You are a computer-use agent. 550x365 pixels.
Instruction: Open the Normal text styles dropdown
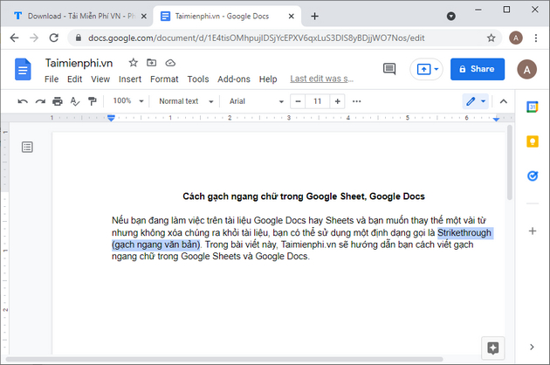point(186,101)
